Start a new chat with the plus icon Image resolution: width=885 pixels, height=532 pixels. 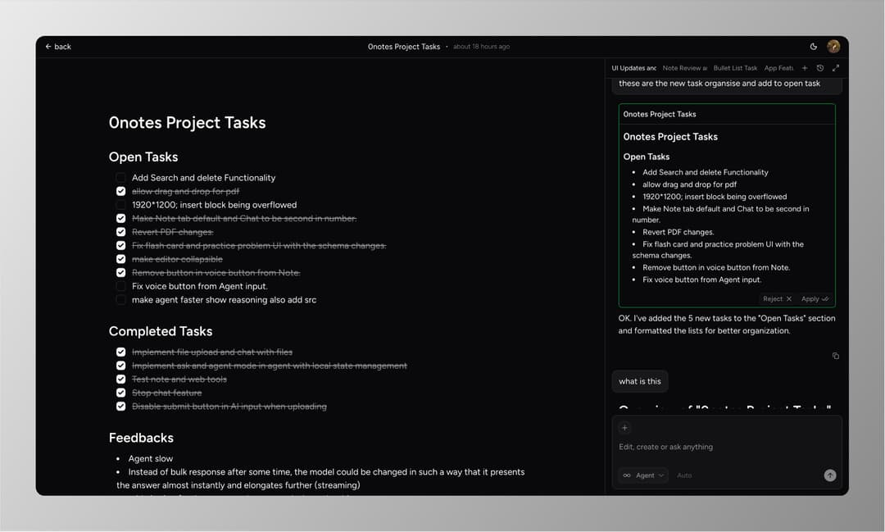click(x=805, y=68)
